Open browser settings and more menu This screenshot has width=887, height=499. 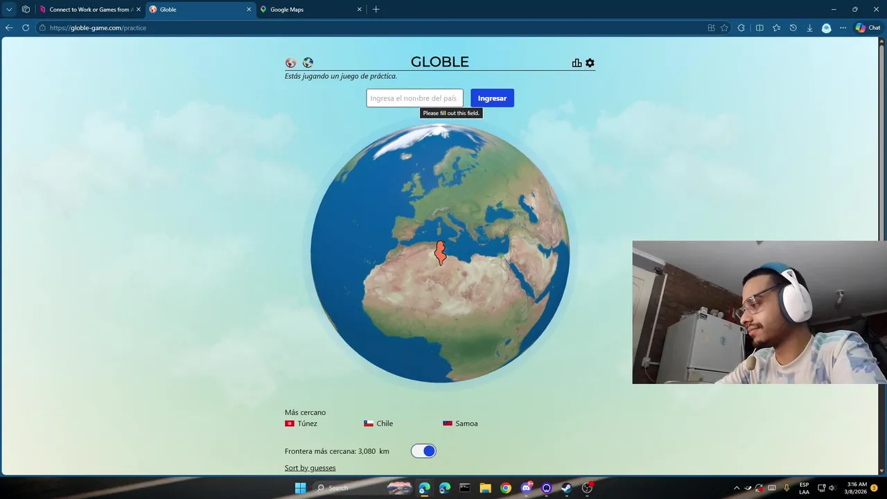click(843, 28)
